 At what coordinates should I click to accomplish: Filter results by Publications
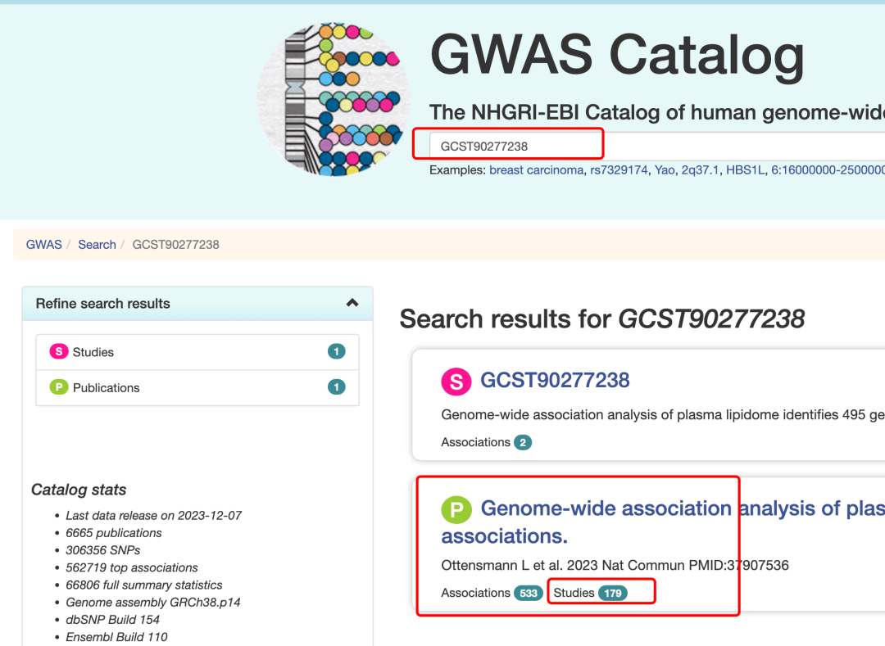tap(107, 387)
